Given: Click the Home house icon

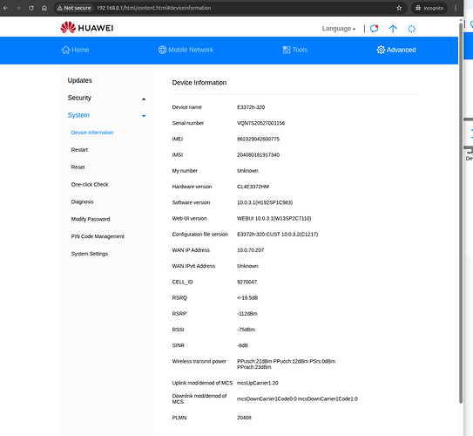Looking at the screenshot, I should (x=65, y=50).
